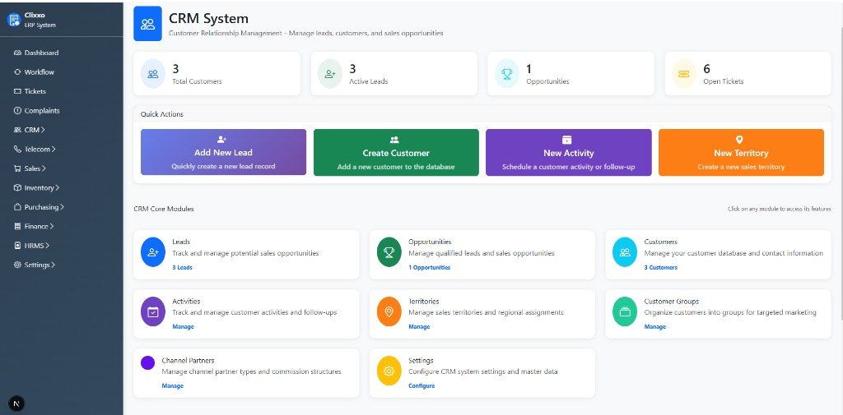This screenshot has width=843, height=415.
Task: Click the HRMS sidebar icon
Action: tap(17, 246)
